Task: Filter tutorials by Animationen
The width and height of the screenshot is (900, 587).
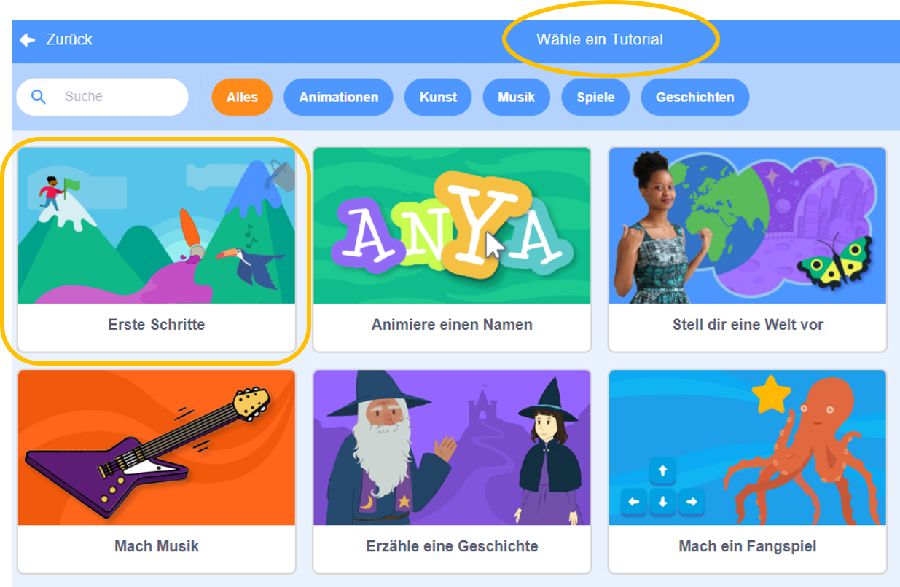Action: point(339,97)
